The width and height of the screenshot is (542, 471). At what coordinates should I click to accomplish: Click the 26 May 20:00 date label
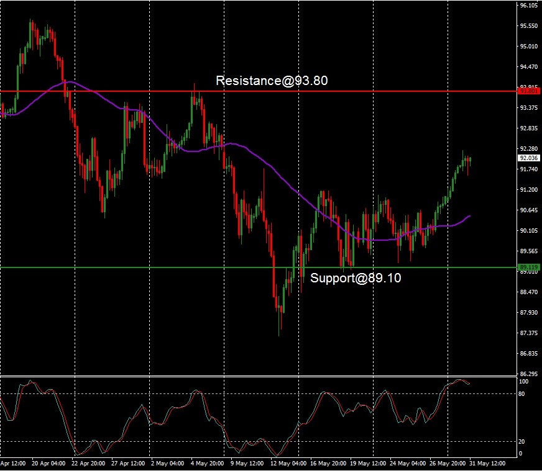tap(448, 464)
